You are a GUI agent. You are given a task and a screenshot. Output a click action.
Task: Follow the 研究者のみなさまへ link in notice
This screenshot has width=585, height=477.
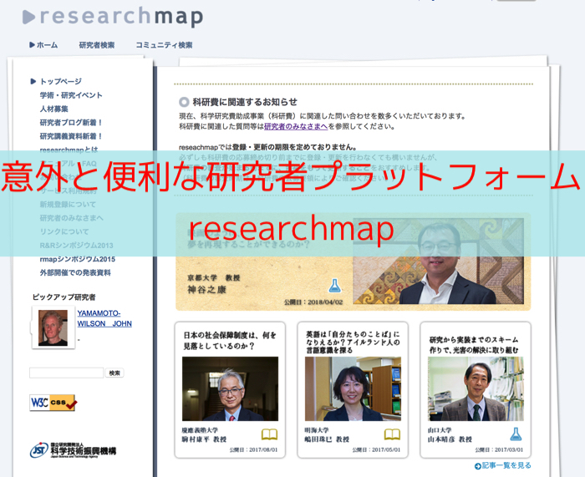296,126
